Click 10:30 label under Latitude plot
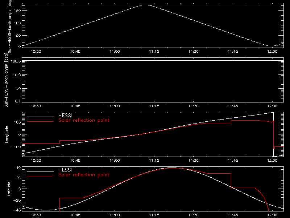The image size is (290, 218). tap(36, 215)
